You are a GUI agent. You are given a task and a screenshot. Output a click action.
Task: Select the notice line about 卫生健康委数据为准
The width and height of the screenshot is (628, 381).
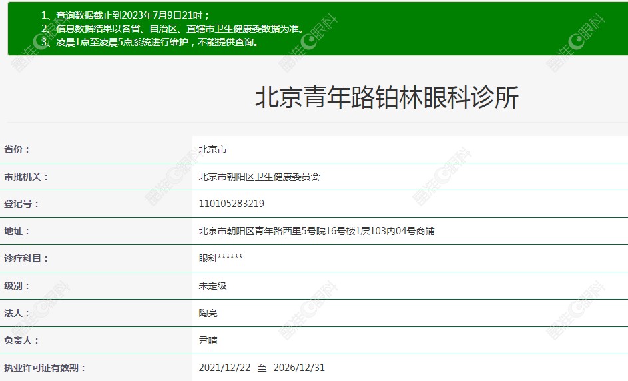(172, 29)
